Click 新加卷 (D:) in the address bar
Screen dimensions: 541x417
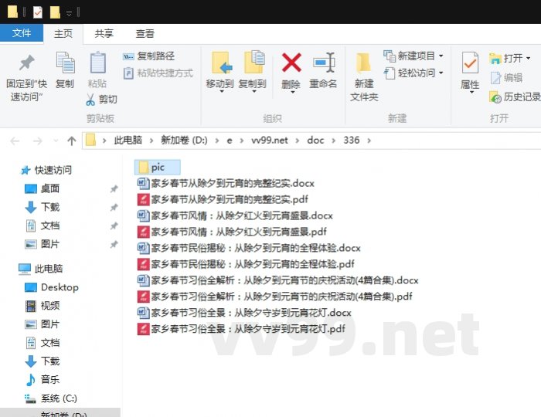(x=184, y=141)
